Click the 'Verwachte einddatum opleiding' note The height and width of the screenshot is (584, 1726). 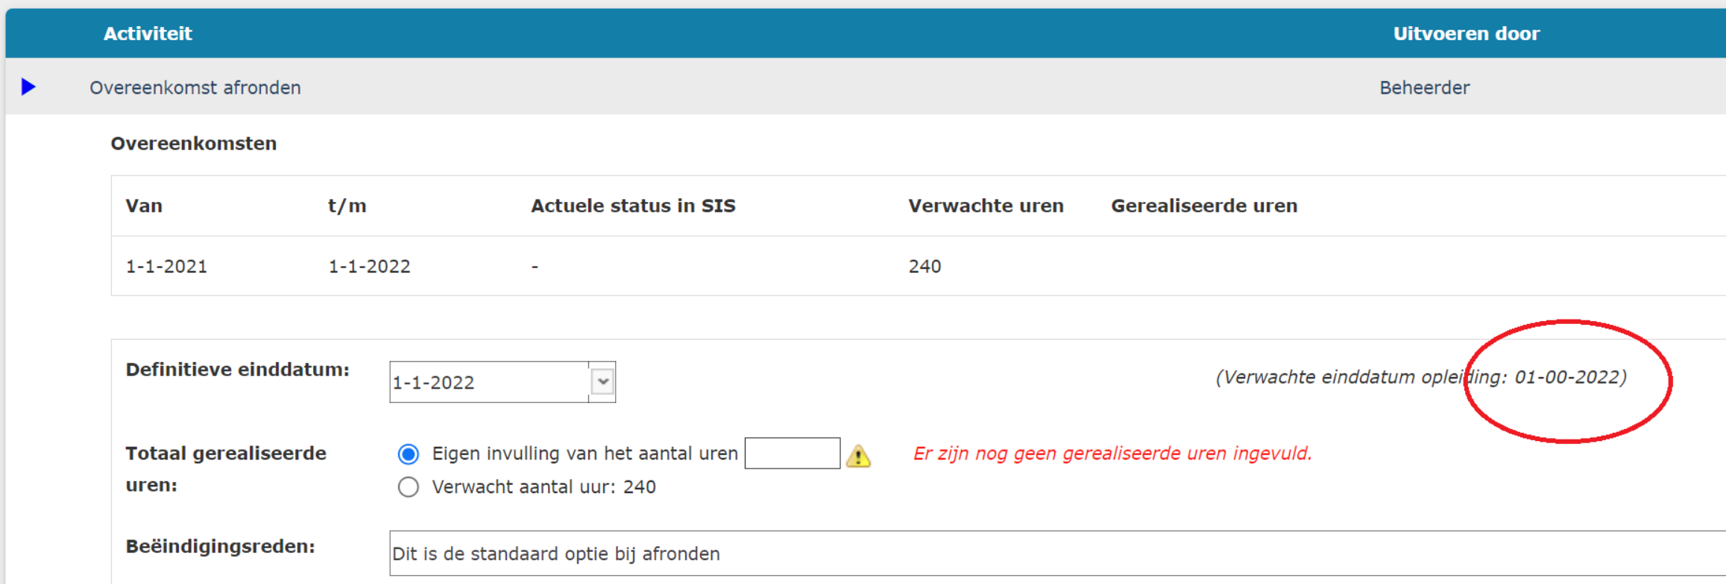coord(1420,378)
